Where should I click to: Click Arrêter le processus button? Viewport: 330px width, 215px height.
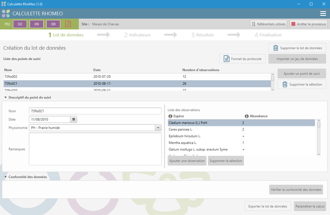(309, 24)
